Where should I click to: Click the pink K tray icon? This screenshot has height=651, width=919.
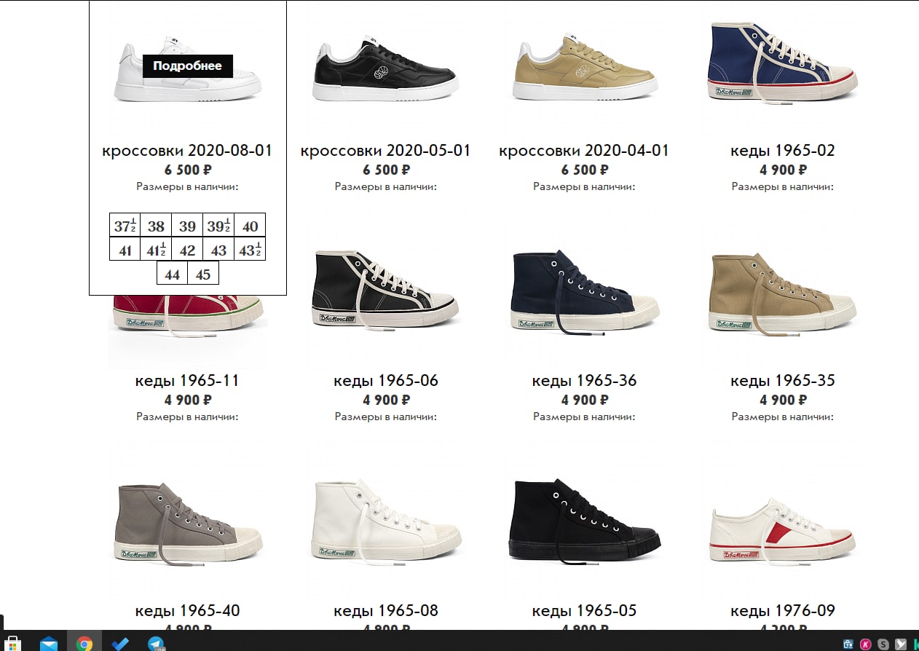pos(866,644)
